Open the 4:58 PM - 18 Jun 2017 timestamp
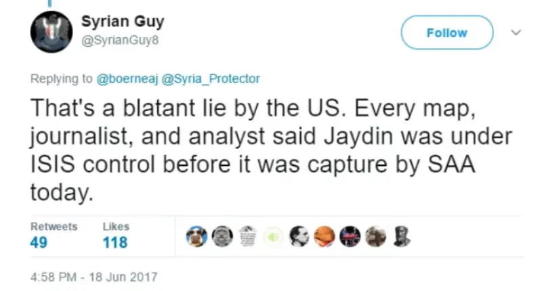542x291 pixels. [94, 277]
